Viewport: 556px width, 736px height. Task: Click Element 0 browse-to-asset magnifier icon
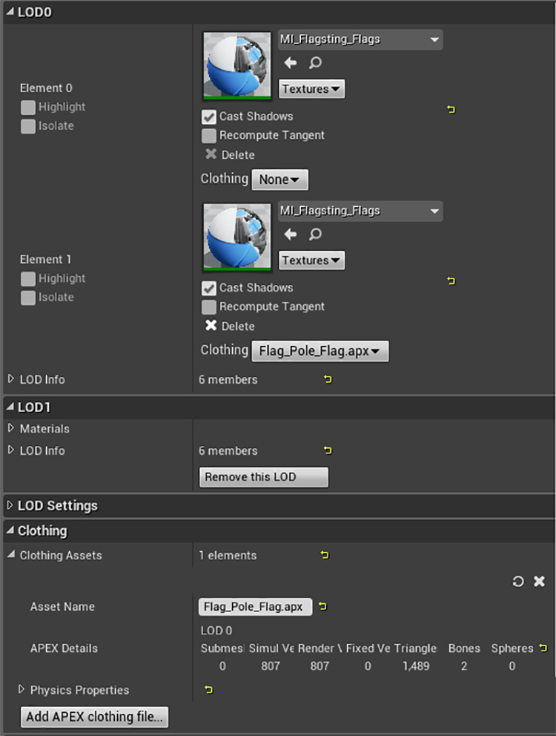tap(315, 62)
